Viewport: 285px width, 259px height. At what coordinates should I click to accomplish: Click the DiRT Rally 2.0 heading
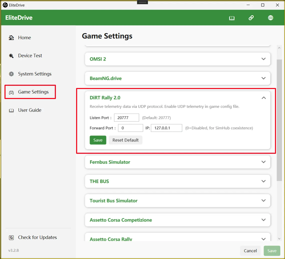click(x=105, y=98)
